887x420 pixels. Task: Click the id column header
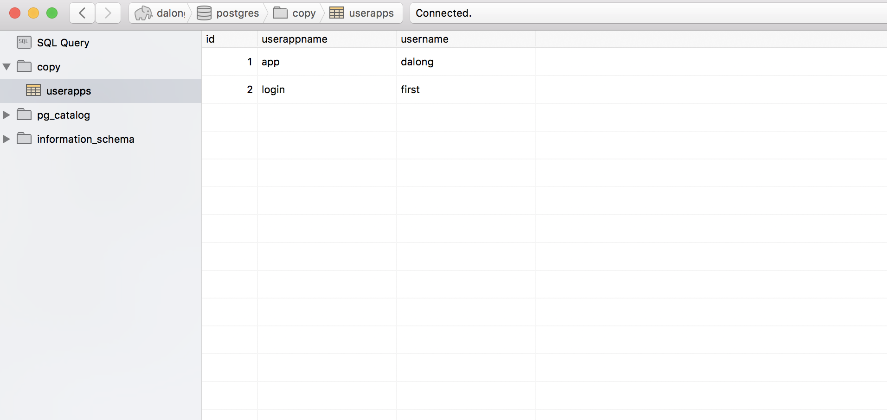tap(230, 39)
